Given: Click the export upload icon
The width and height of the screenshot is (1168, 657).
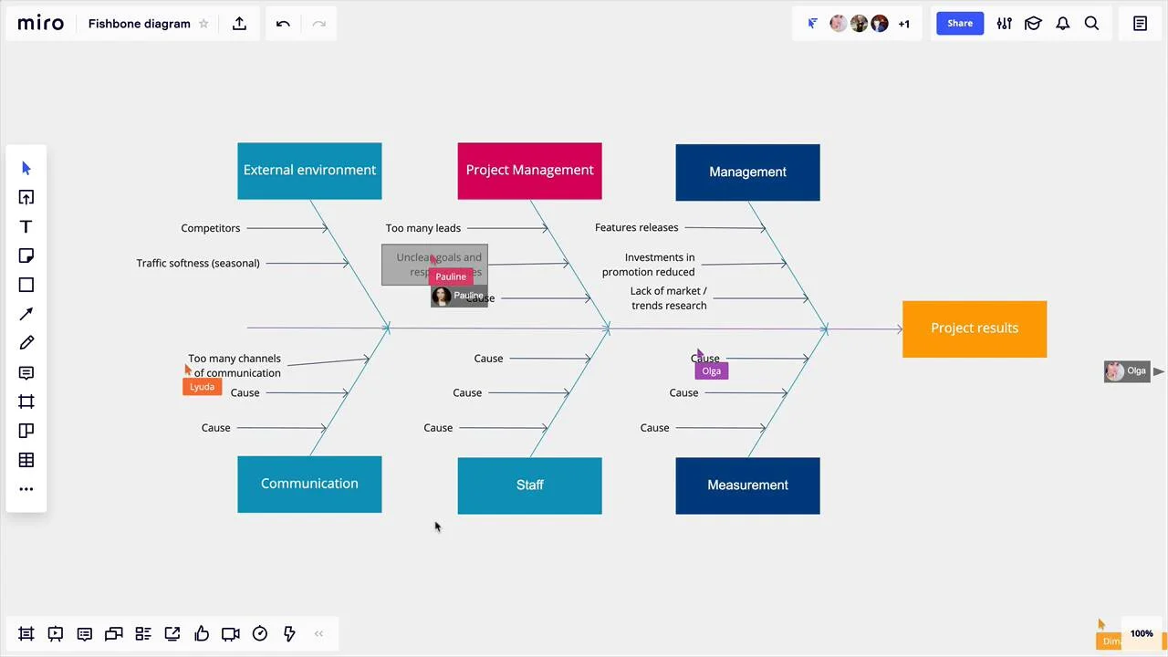Looking at the screenshot, I should [x=239, y=24].
